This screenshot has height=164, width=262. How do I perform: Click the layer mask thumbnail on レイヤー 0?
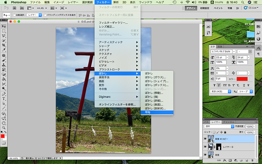point(219,147)
